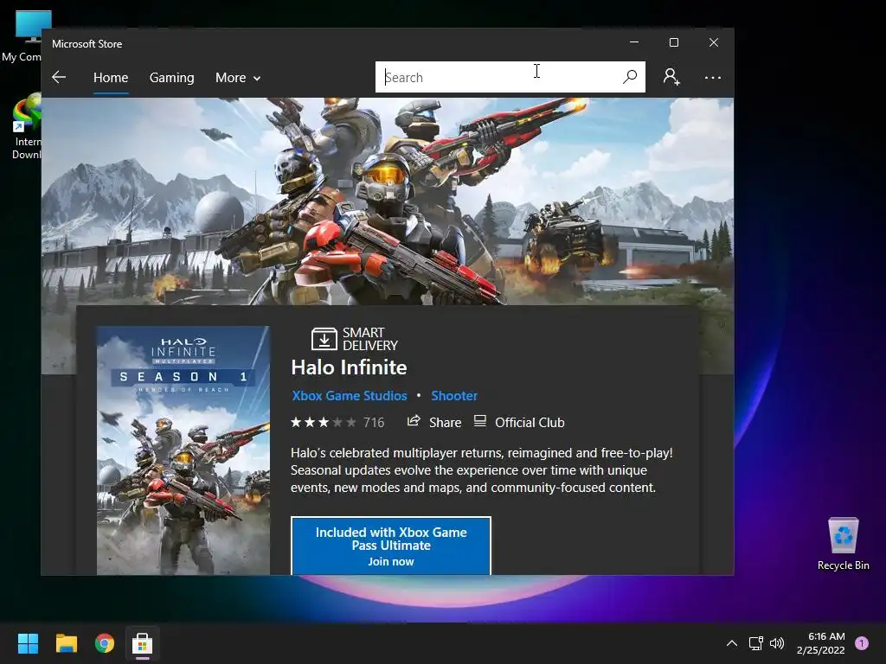
Task: Open the notification badge in the taskbar
Action: point(862,643)
